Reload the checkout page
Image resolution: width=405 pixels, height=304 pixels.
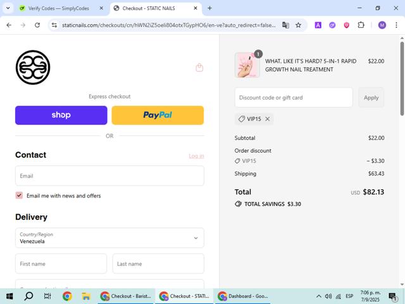(37, 25)
